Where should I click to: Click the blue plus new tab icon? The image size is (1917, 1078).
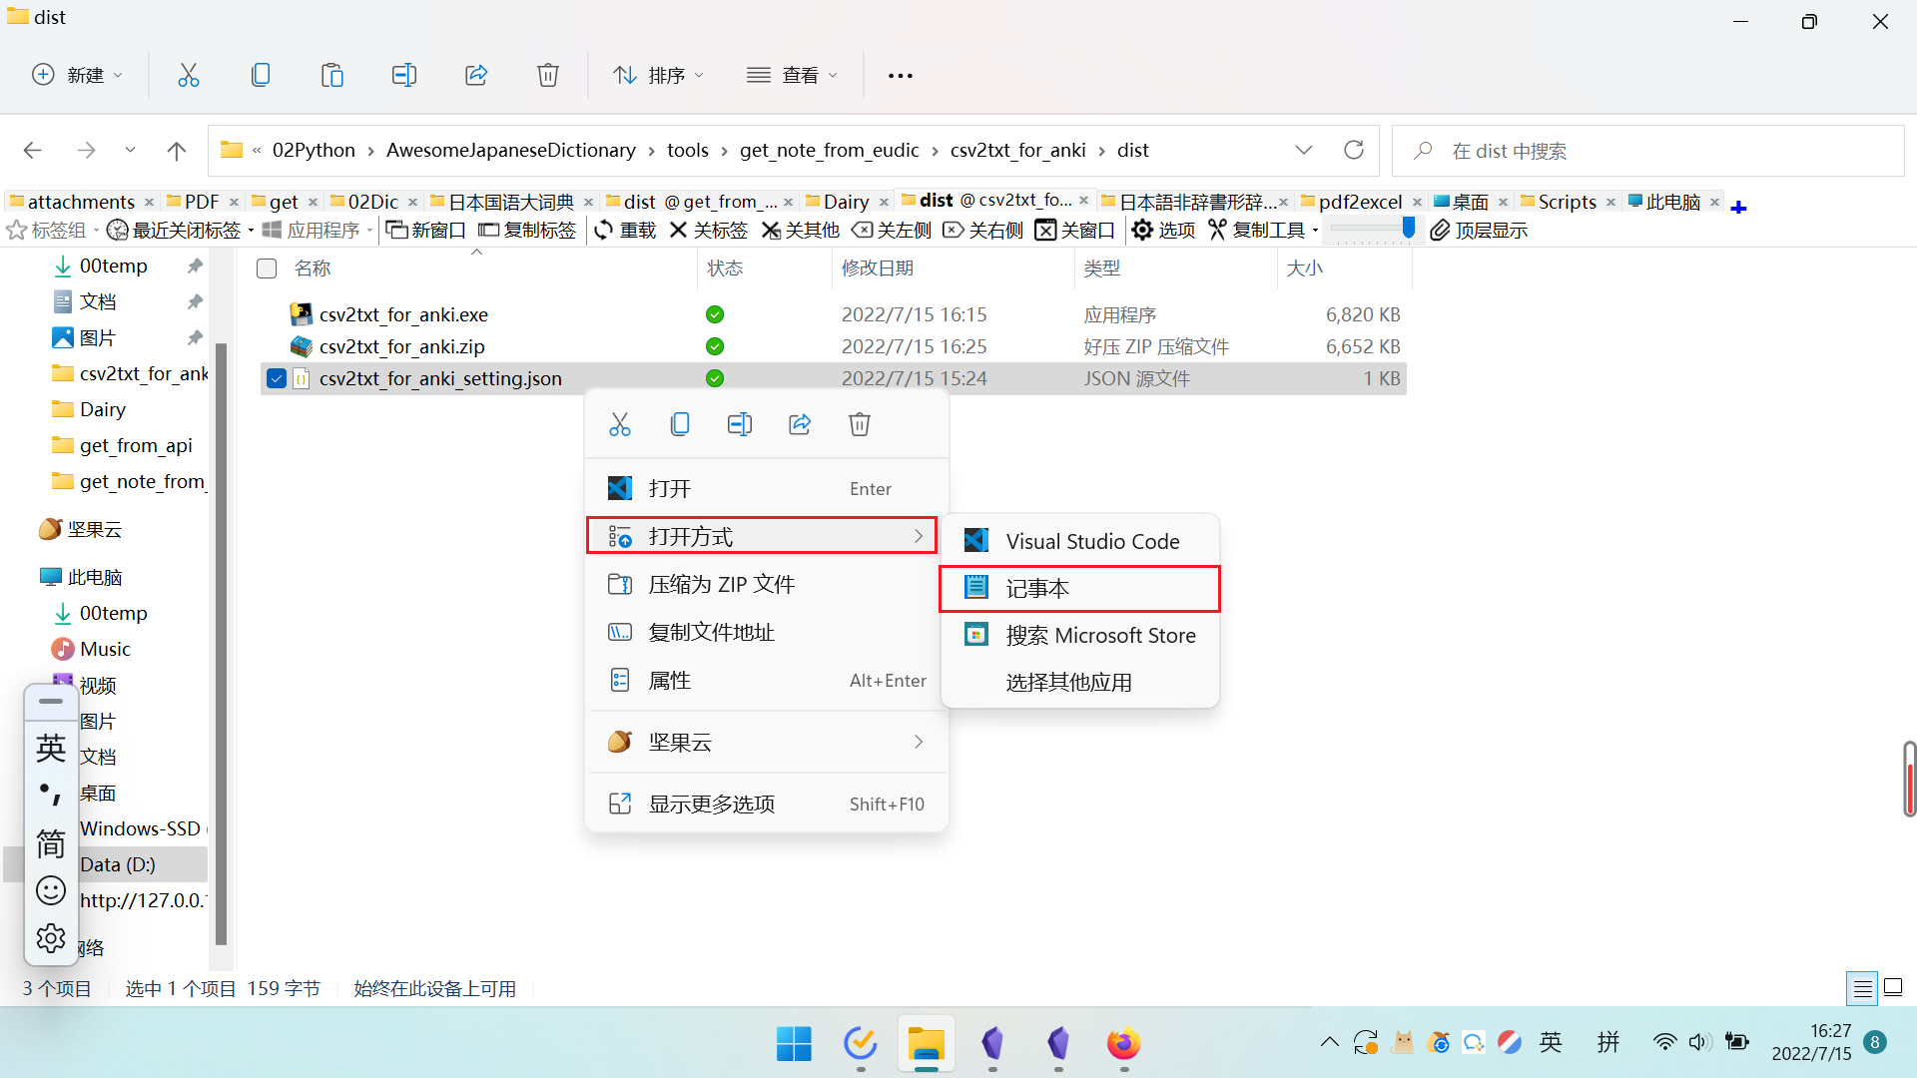[x=1738, y=207]
